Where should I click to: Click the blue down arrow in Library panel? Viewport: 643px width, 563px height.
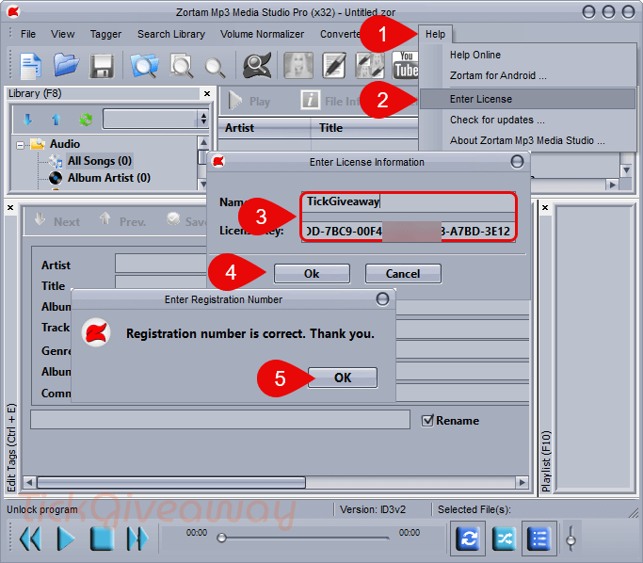pyautogui.click(x=27, y=120)
